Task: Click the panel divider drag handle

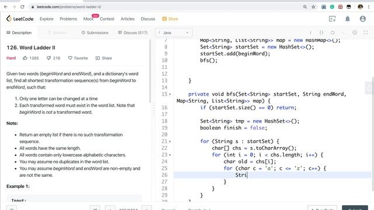Action: click(153, 110)
